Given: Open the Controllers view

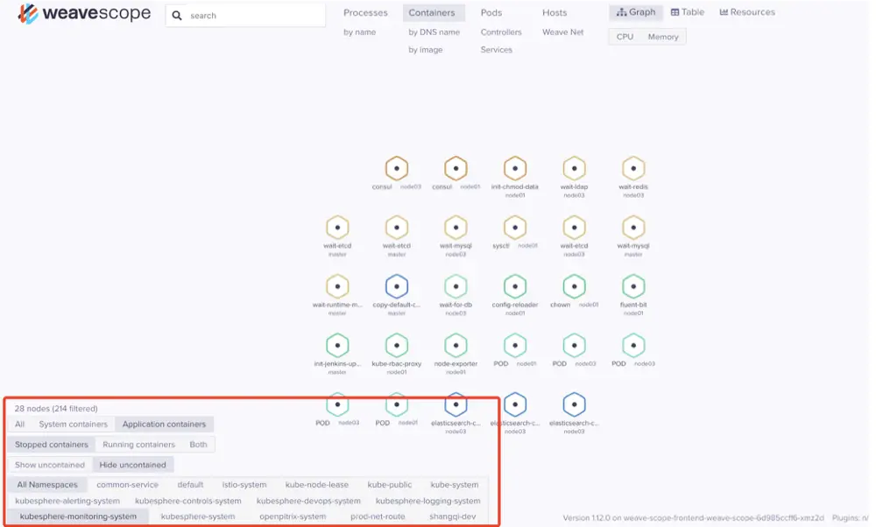Looking at the screenshot, I should click(x=501, y=32).
